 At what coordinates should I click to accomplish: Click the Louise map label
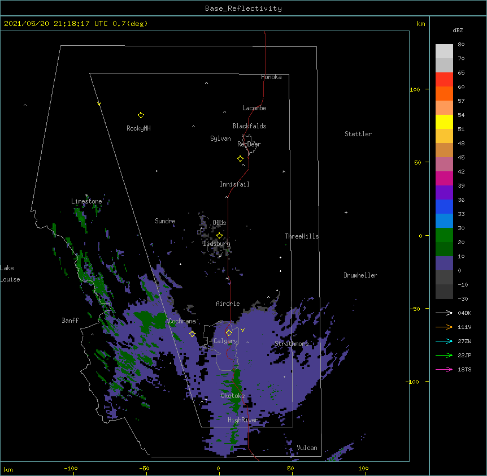point(10,279)
